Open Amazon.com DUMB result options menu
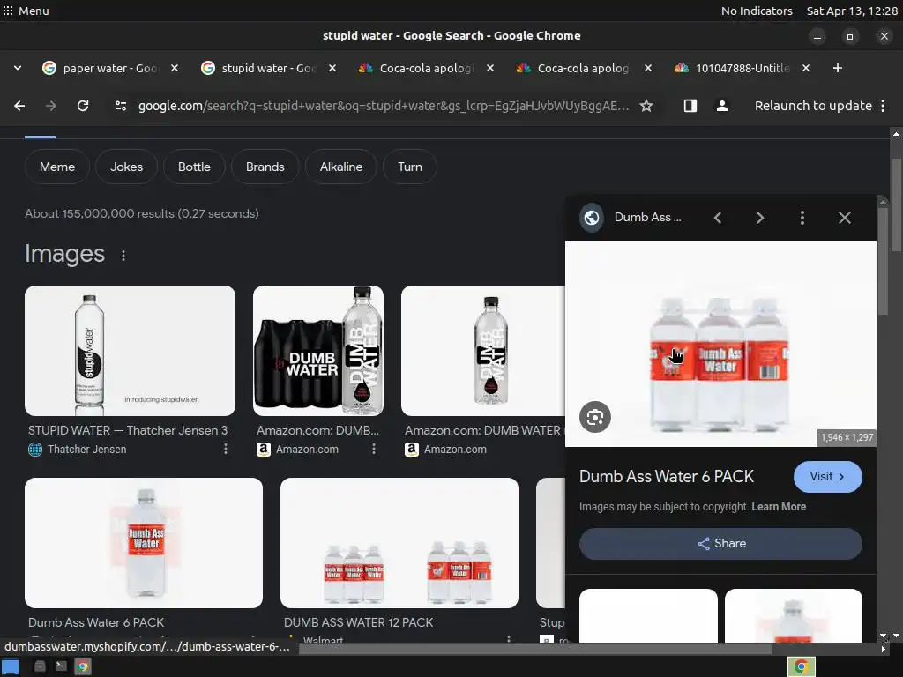 coord(374,449)
